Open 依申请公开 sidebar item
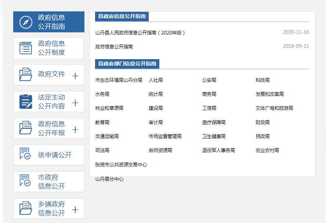This screenshot has height=223, width=326. [x=49, y=155]
